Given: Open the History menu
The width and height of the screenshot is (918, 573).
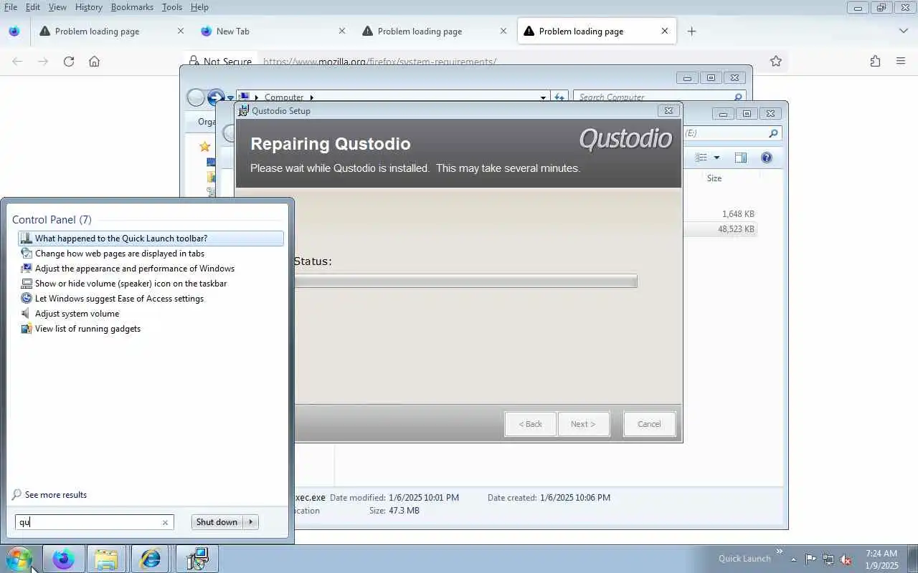Looking at the screenshot, I should (x=88, y=7).
